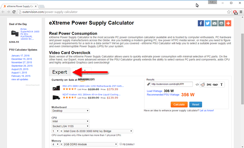Toggle the FB DIMMs checkbox
Viewport: 244px width, 148px height.
pyautogui.click(x=121, y=144)
